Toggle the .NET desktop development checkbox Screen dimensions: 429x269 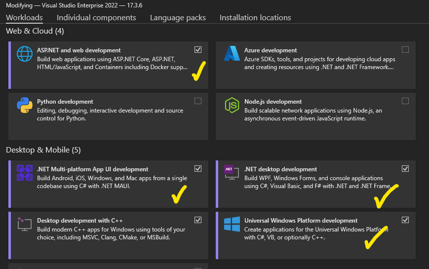(x=405, y=169)
